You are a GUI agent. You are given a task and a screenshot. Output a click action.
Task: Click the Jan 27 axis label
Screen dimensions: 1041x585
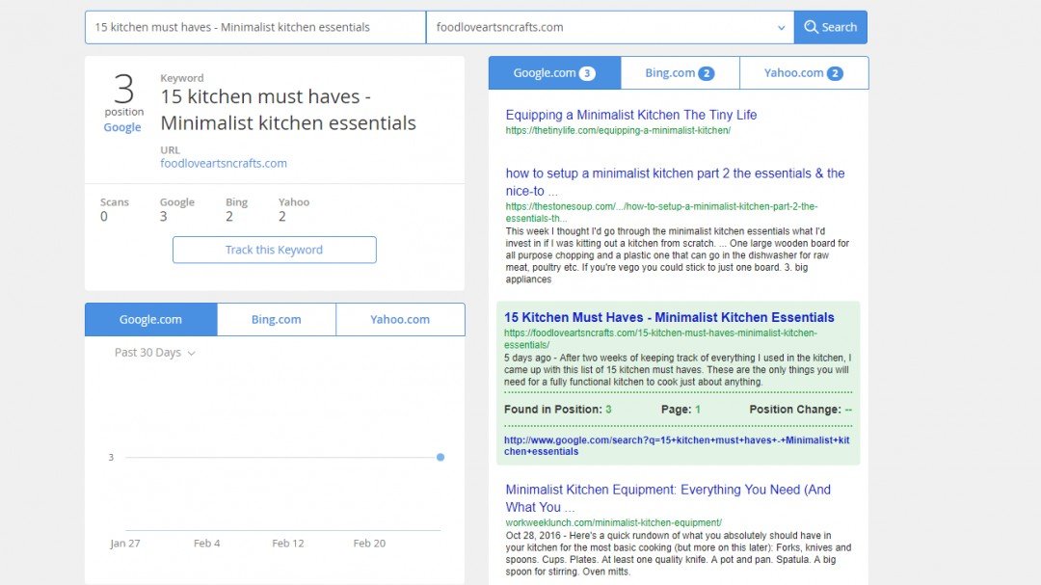124,544
